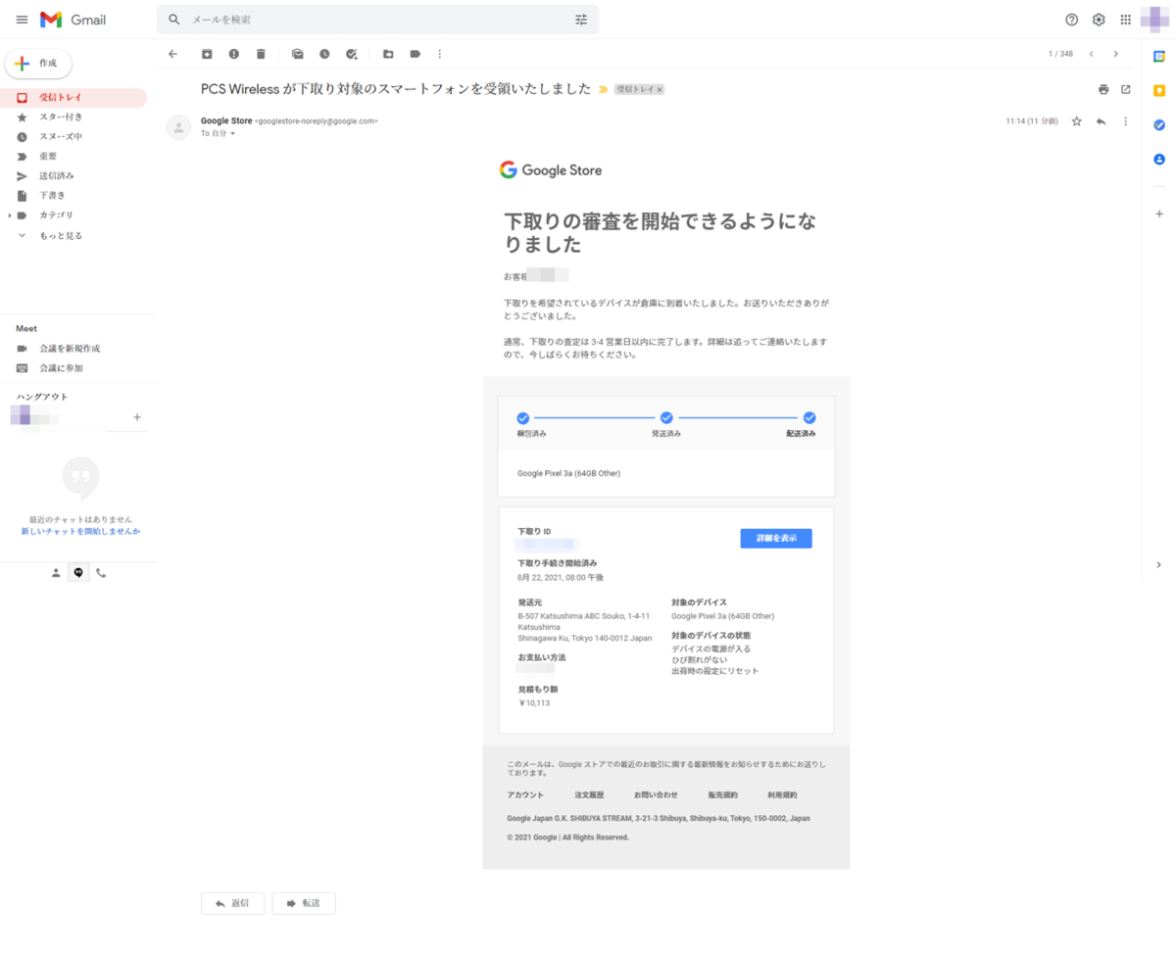
Task: Switch to Hangouts conversations tab
Action: [x=78, y=573]
